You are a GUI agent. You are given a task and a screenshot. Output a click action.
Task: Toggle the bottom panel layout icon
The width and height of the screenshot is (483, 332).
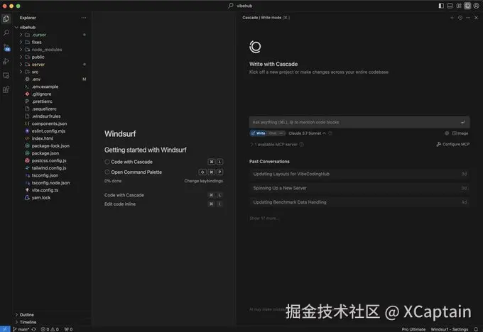(x=450, y=6)
